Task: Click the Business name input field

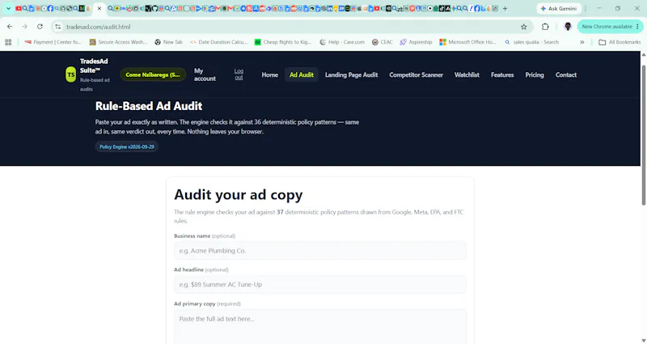Action: click(320, 251)
